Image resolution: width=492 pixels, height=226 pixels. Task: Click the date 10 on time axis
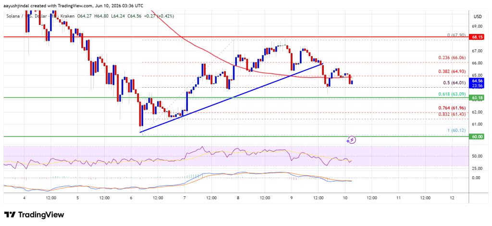(345, 198)
